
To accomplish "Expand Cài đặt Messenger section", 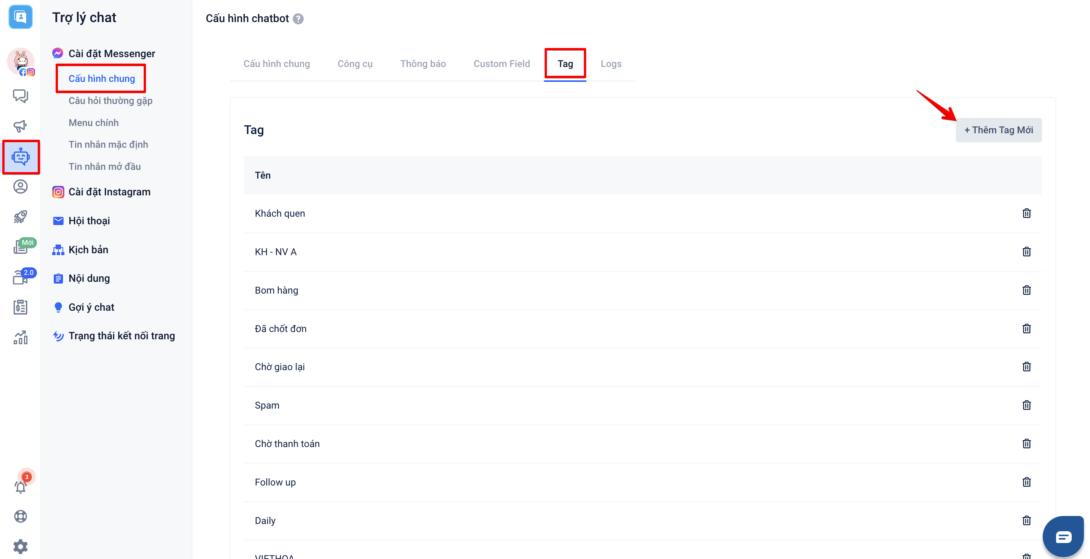I will [112, 54].
